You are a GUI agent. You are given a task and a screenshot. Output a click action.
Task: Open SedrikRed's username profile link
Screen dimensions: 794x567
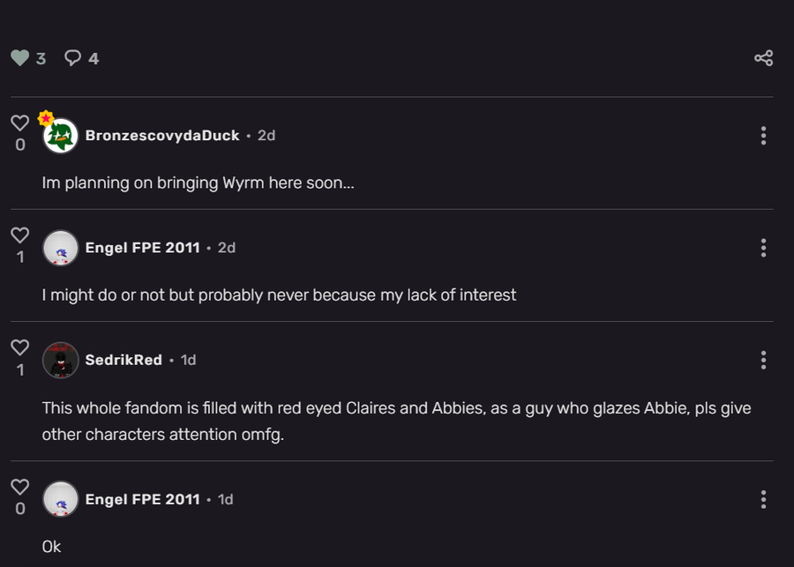(x=124, y=360)
